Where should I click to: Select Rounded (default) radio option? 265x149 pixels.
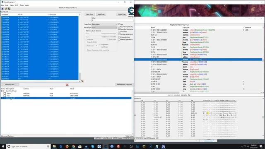tap(119, 26)
